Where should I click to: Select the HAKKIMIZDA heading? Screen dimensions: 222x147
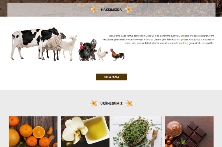(x=111, y=10)
